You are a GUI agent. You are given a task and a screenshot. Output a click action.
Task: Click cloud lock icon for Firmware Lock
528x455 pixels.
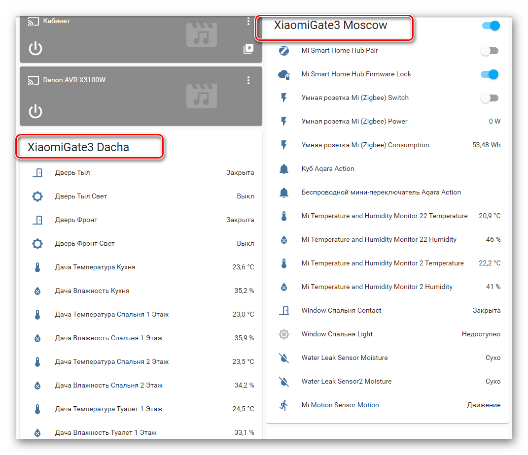tap(284, 74)
